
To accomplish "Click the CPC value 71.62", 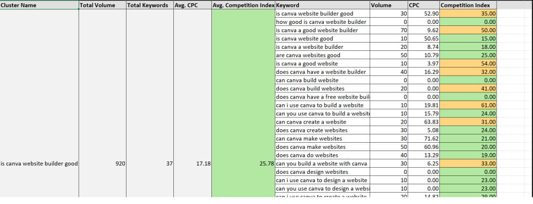I will 424,139.
